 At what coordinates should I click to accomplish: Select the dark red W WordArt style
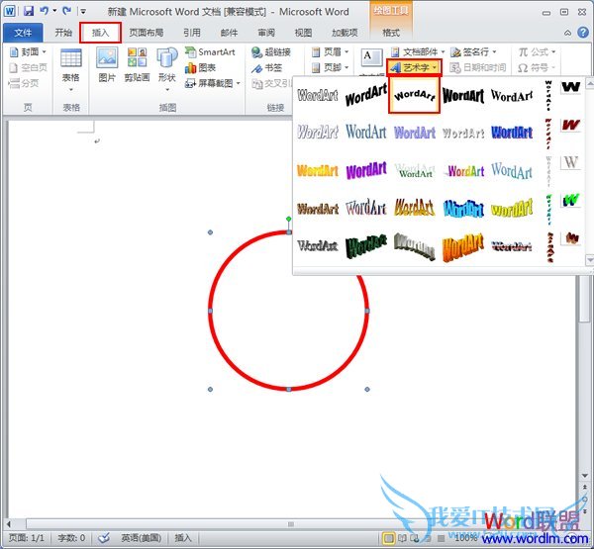[x=570, y=125]
